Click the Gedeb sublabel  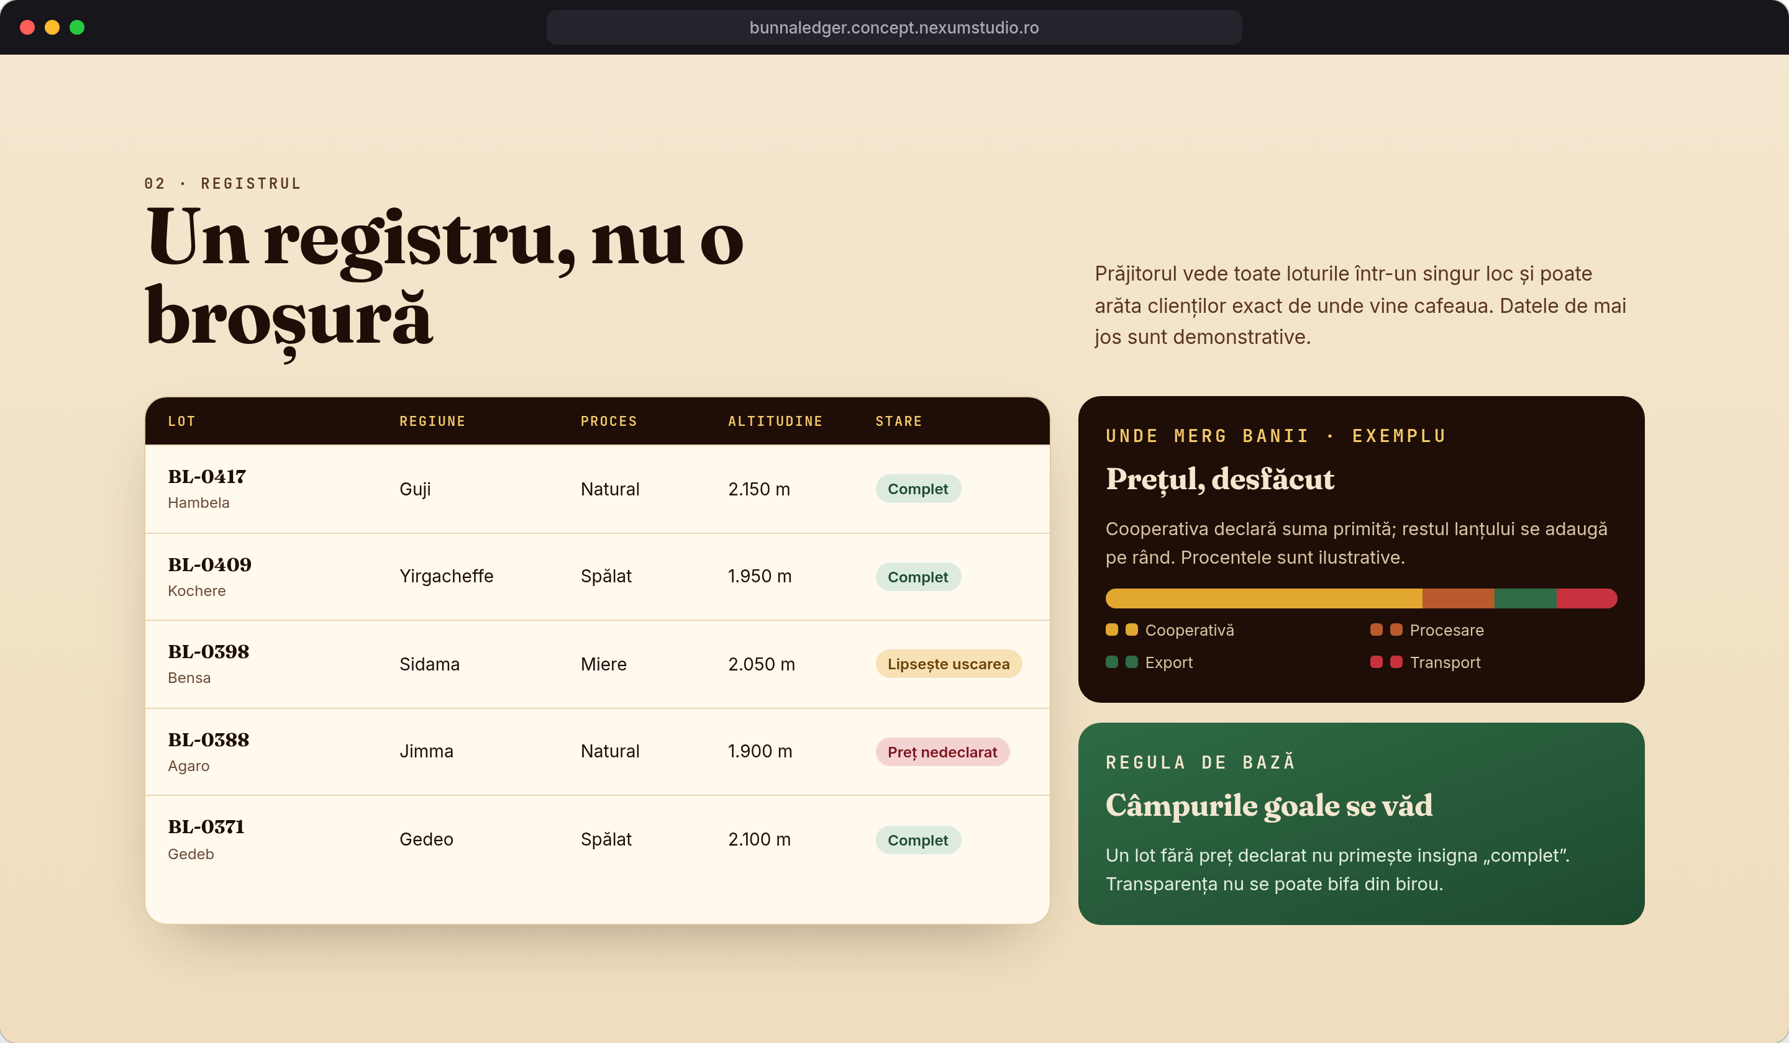coord(191,854)
